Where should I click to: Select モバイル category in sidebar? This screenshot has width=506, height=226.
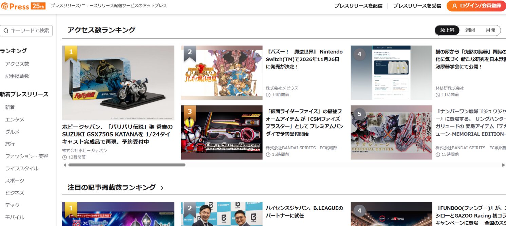(x=15, y=217)
